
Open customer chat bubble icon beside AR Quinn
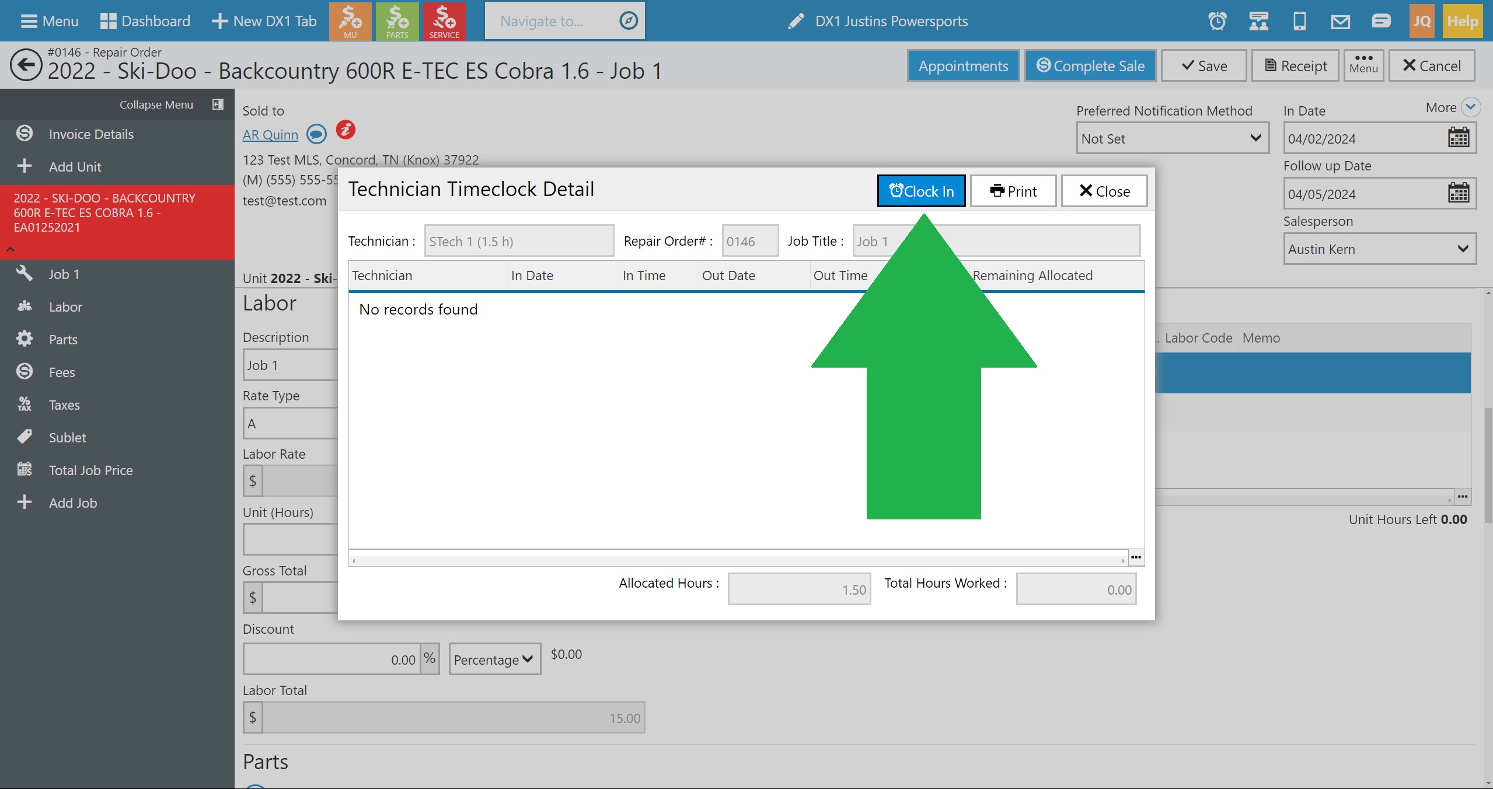[x=316, y=134]
